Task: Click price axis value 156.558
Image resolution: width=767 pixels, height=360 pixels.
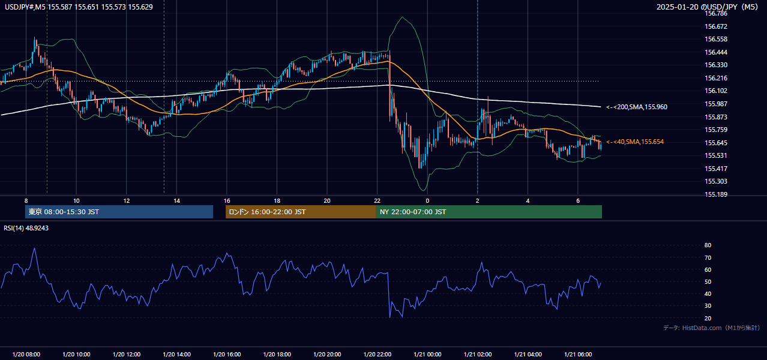Action: [x=716, y=39]
